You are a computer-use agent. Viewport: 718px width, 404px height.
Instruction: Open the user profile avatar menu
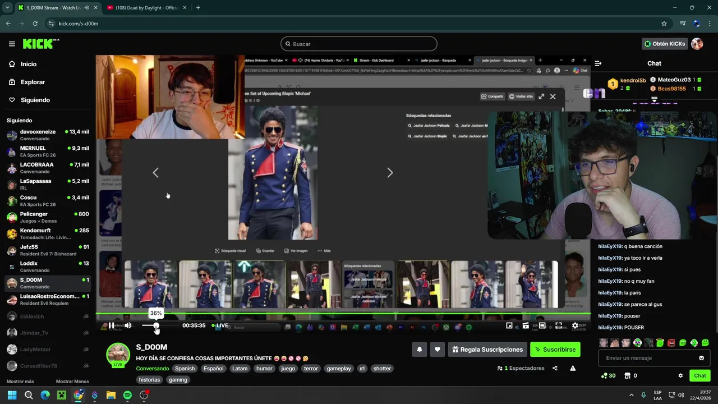[x=697, y=44]
